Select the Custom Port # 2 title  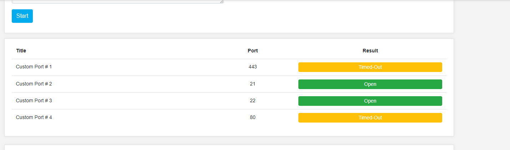tap(34, 84)
